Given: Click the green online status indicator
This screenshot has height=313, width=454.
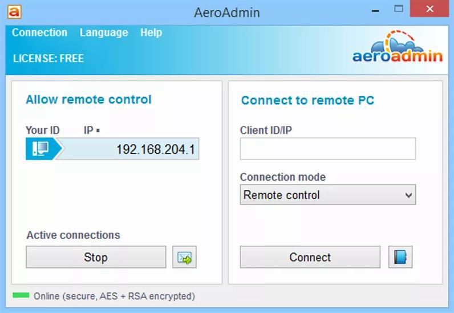Looking at the screenshot, I should pyautogui.click(x=21, y=295).
